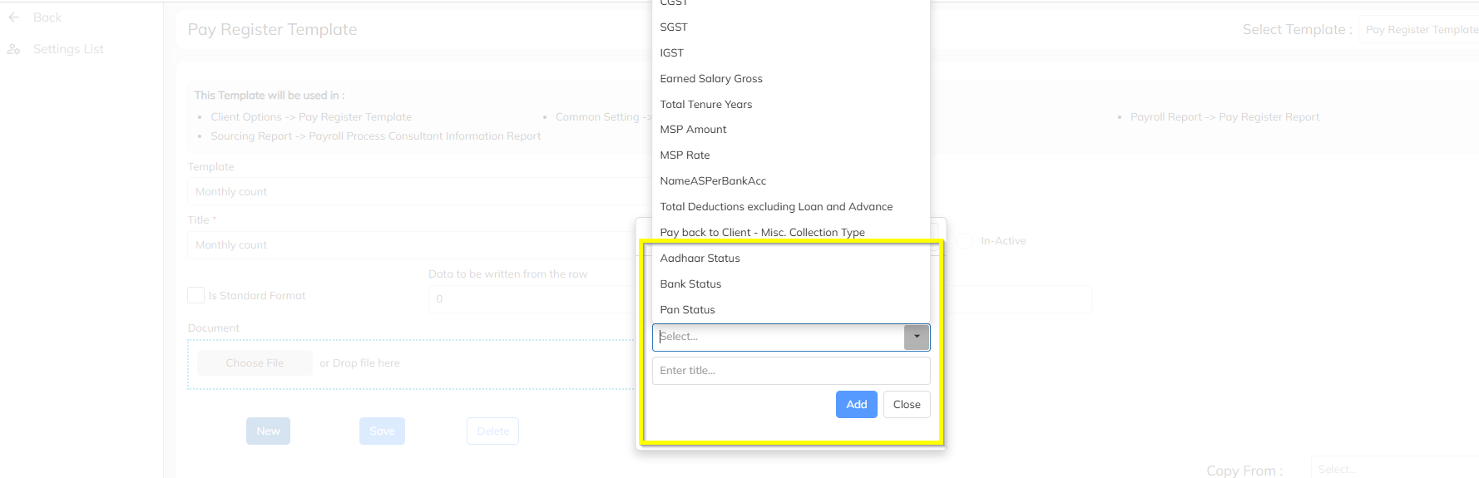Click the Choose File button
The height and width of the screenshot is (478, 1479).
point(255,363)
